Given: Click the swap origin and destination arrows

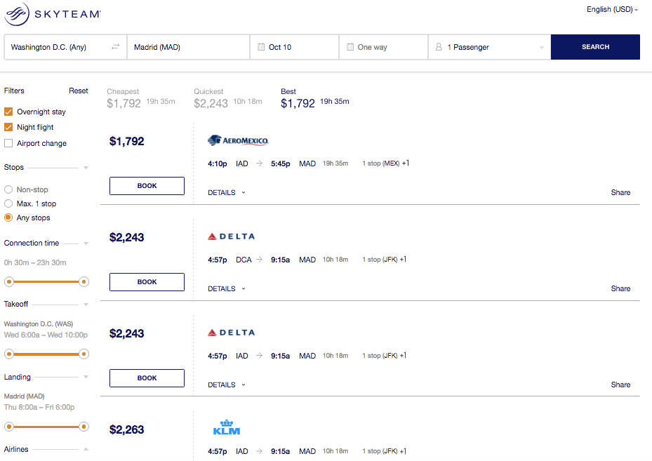Looking at the screenshot, I should tap(117, 46).
